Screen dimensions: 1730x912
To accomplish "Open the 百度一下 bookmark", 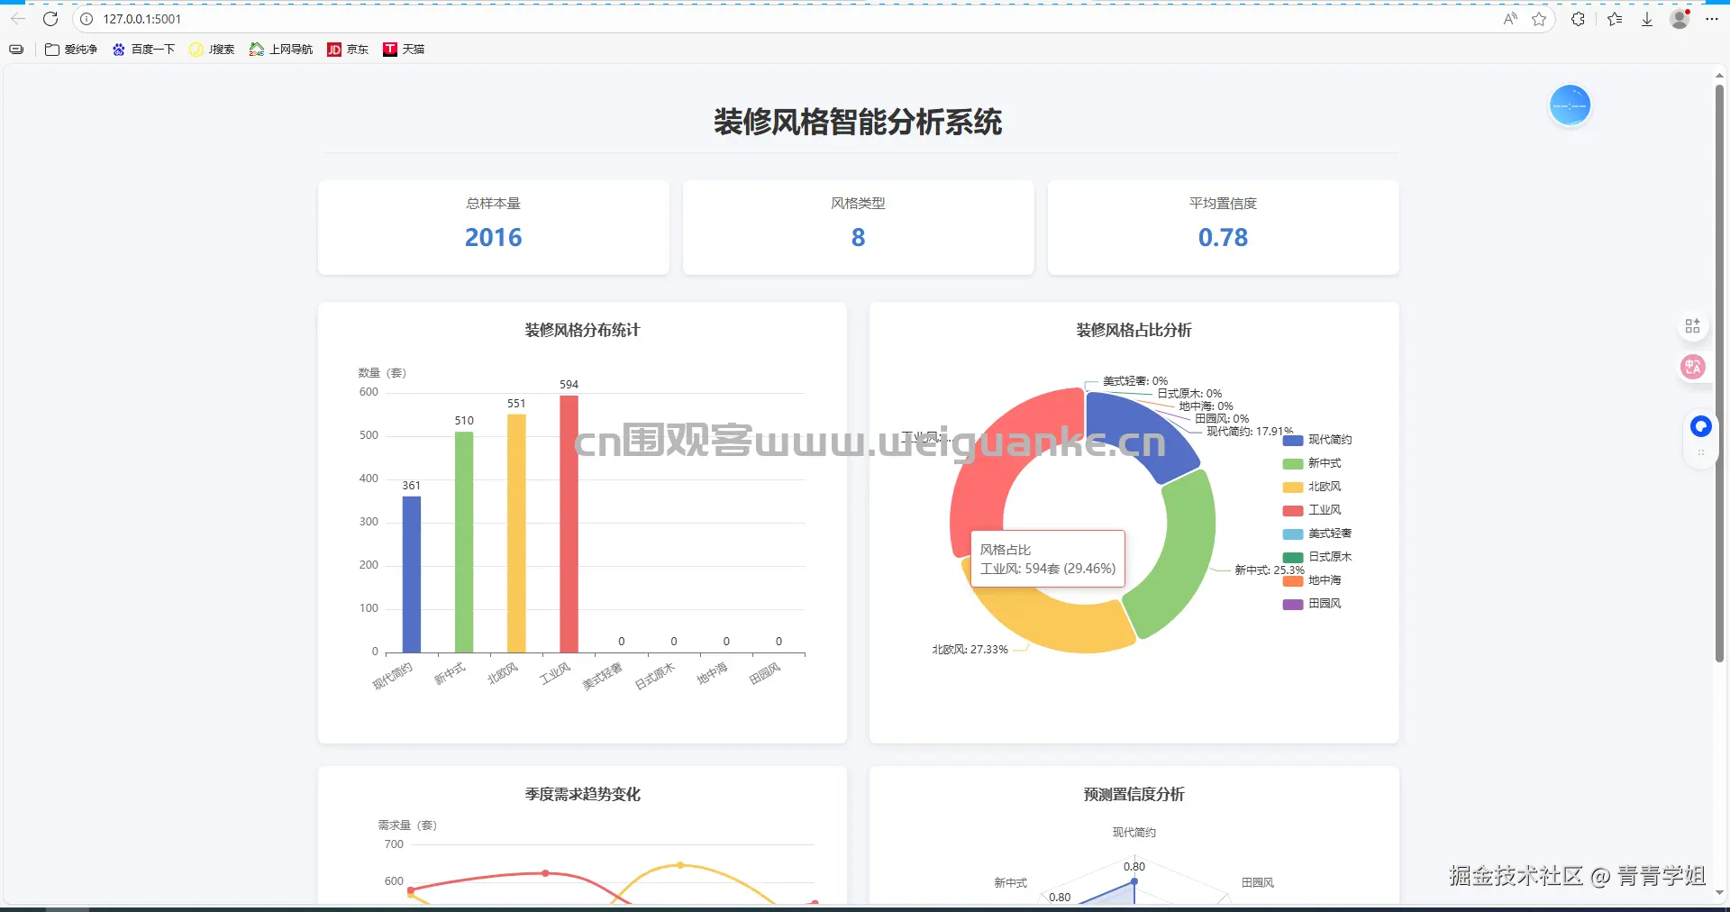I will 143,50.
